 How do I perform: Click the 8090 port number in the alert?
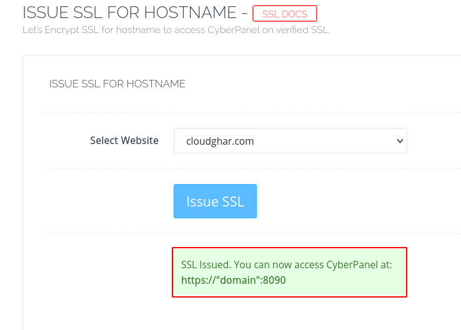point(274,280)
